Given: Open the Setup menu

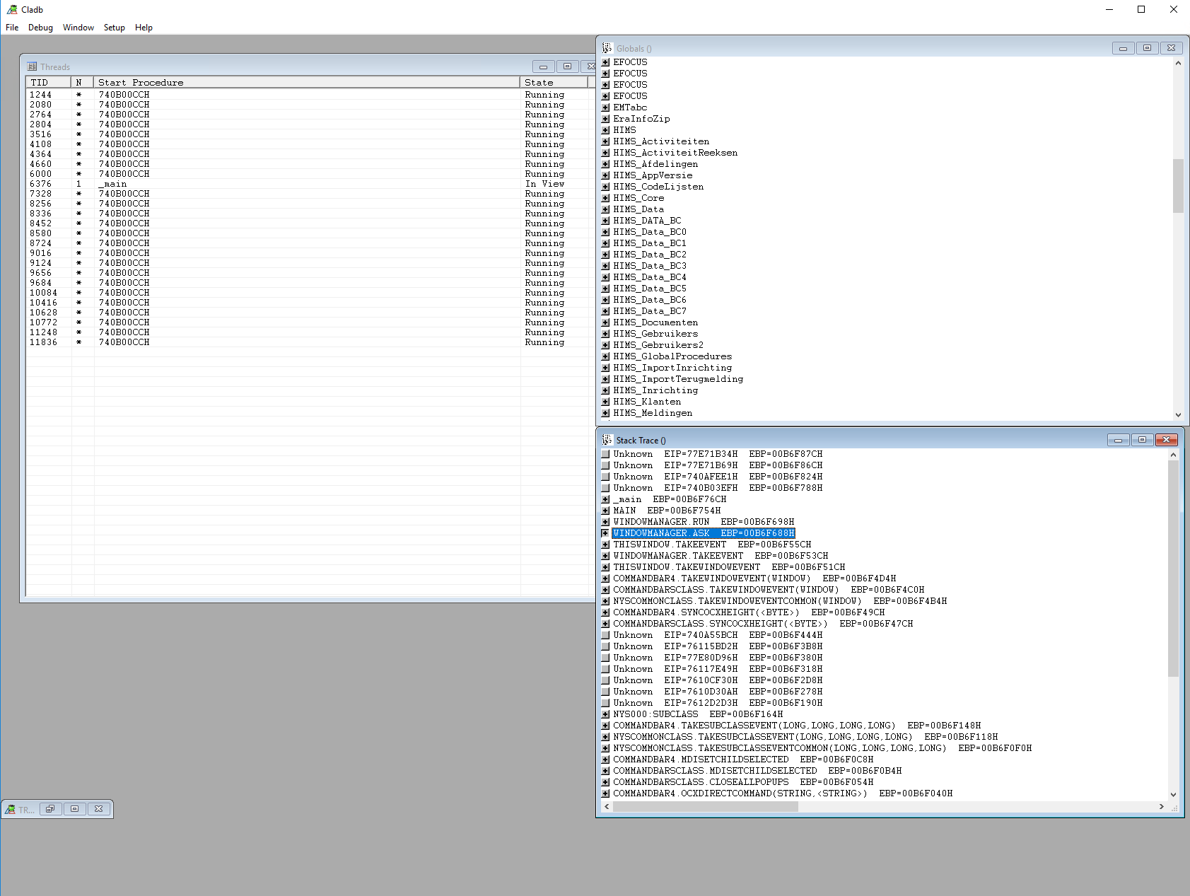Looking at the screenshot, I should (114, 28).
